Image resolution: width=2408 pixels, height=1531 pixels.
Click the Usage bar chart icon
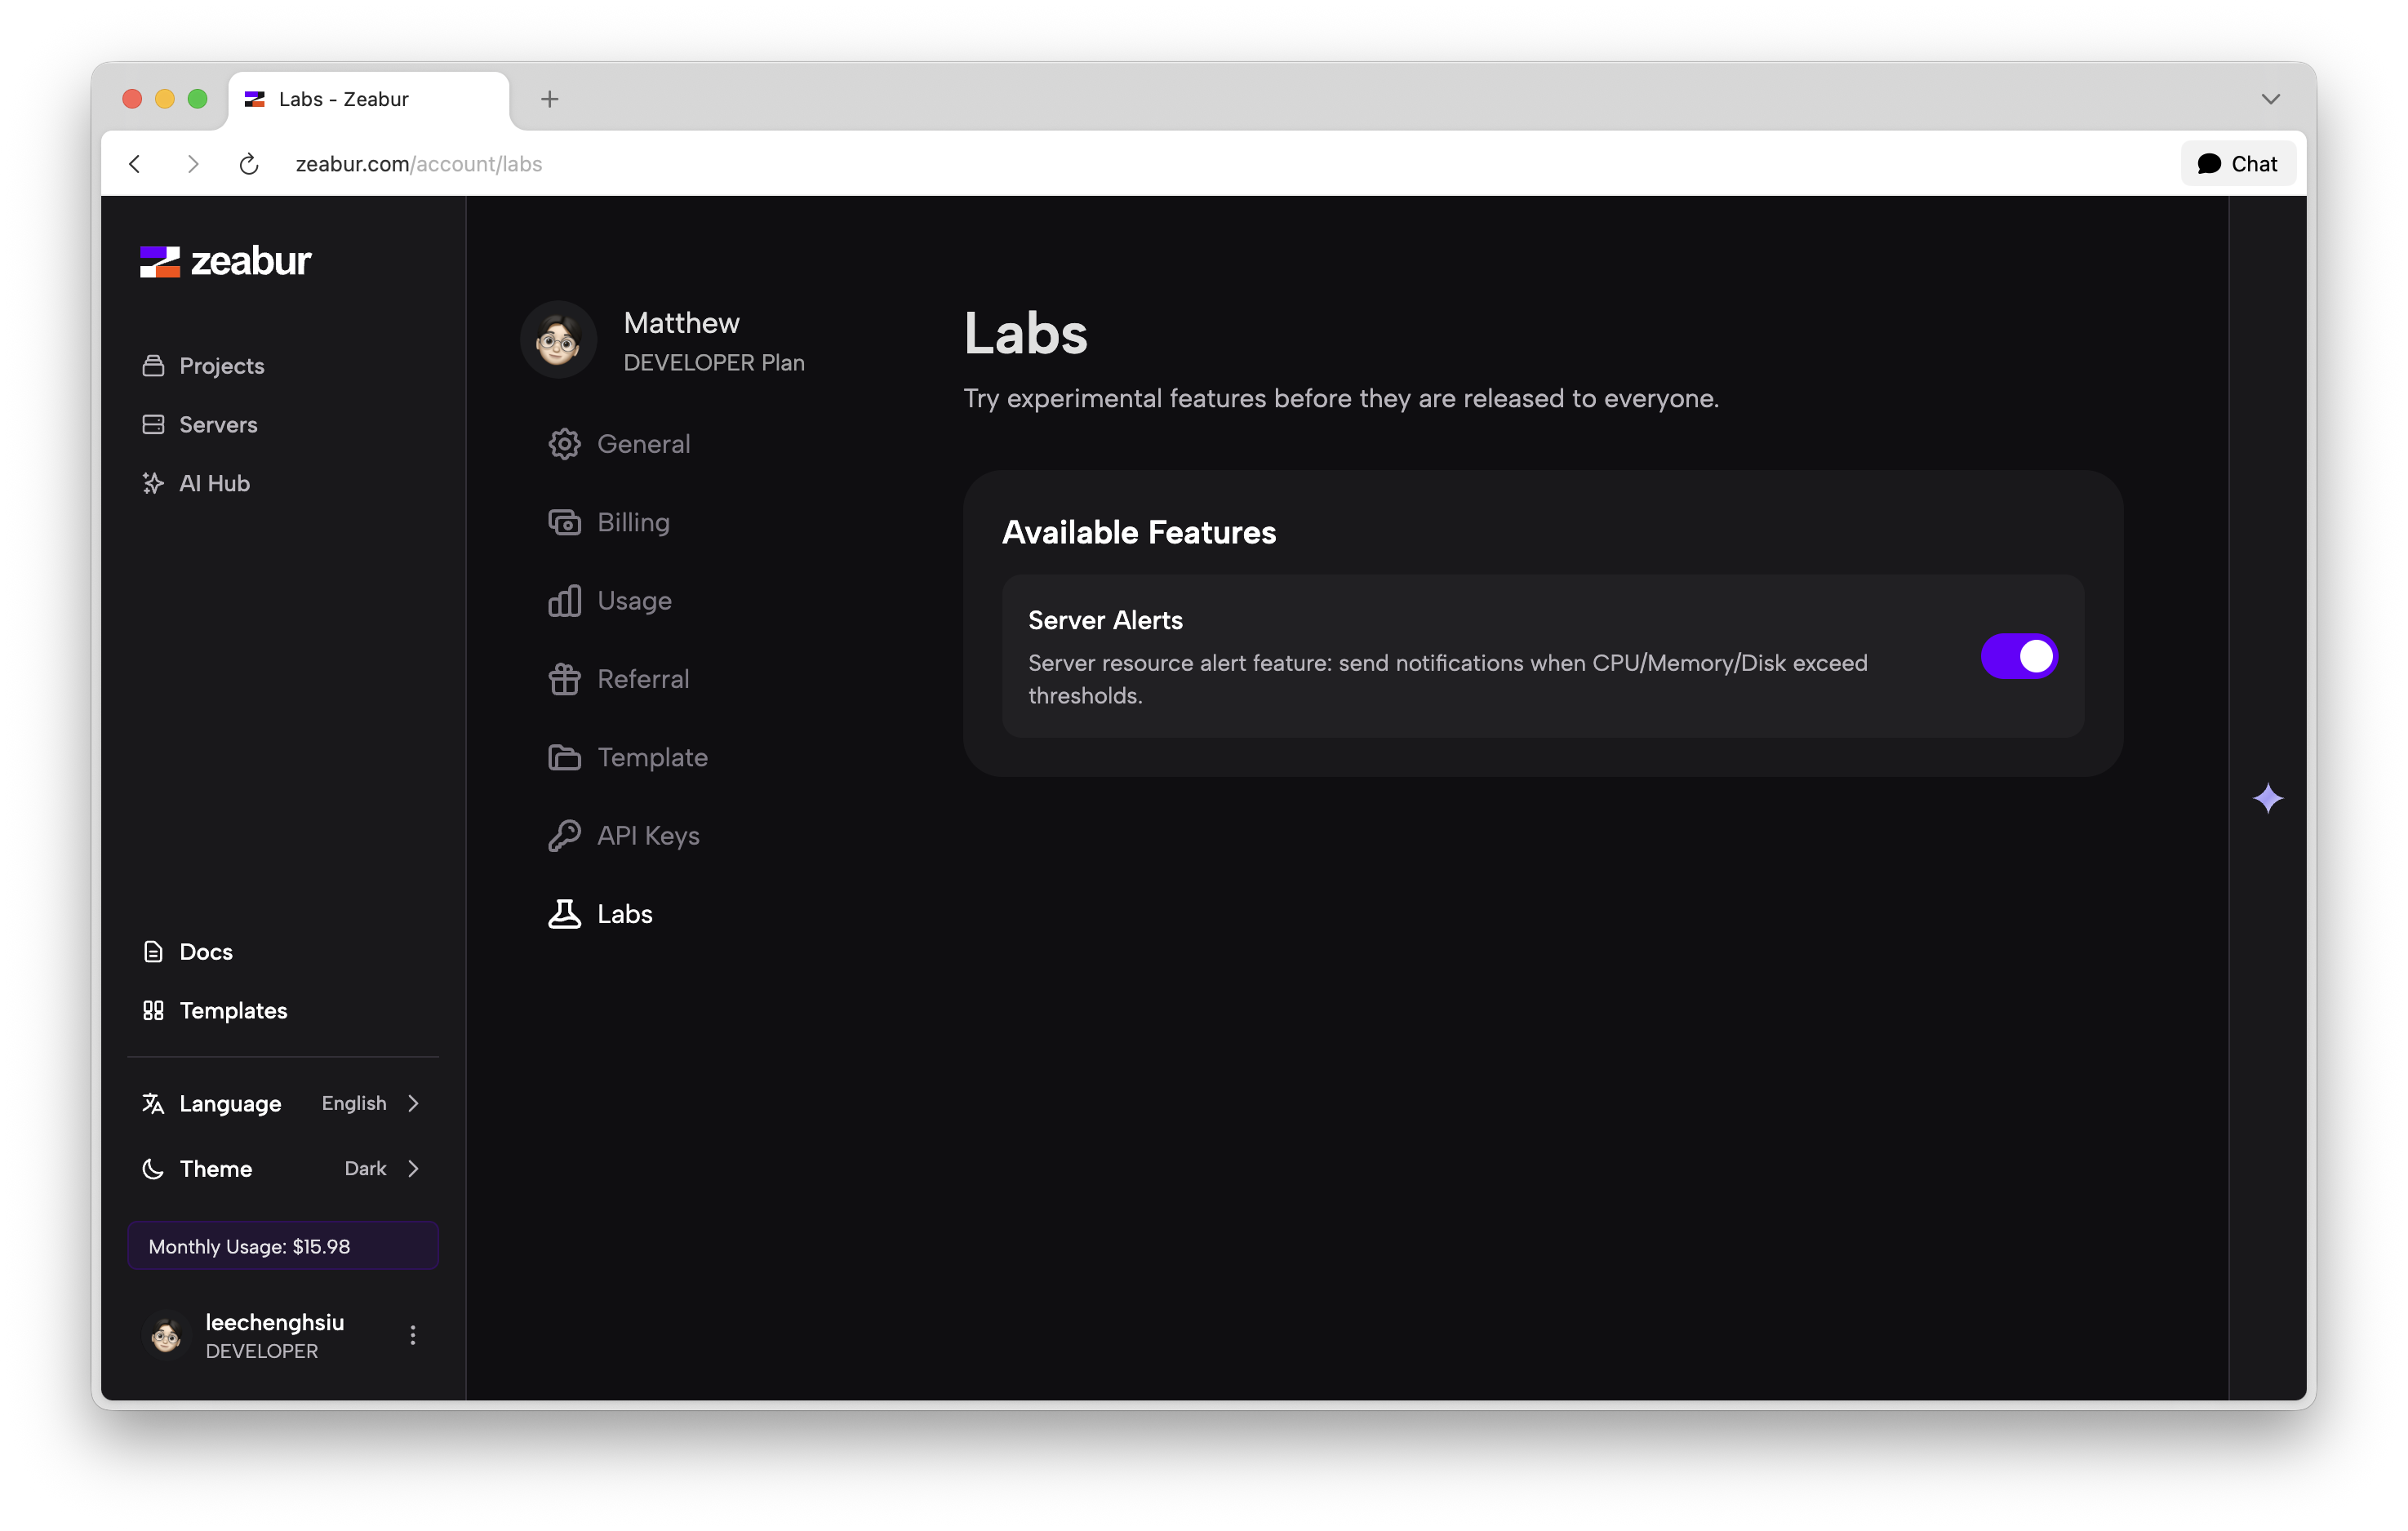pyautogui.click(x=564, y=601)
